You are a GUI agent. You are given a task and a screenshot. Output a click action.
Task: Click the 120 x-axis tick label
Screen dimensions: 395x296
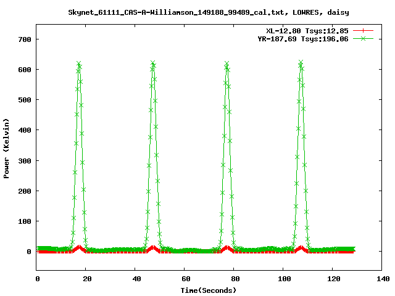(334, 279)
